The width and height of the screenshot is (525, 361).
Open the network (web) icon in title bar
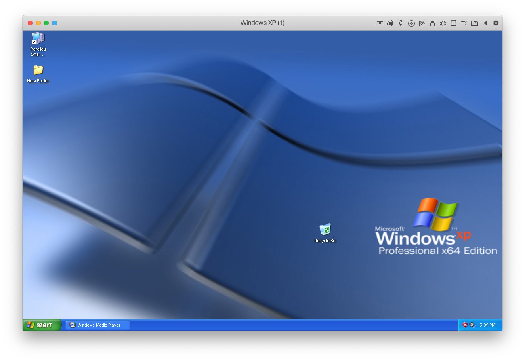click(422, 23)
